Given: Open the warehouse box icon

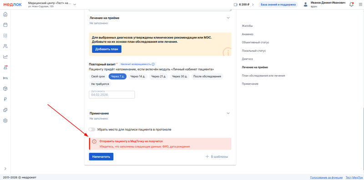Looking at the screenshot, I should pyautogui.click(x=5, y=89).
